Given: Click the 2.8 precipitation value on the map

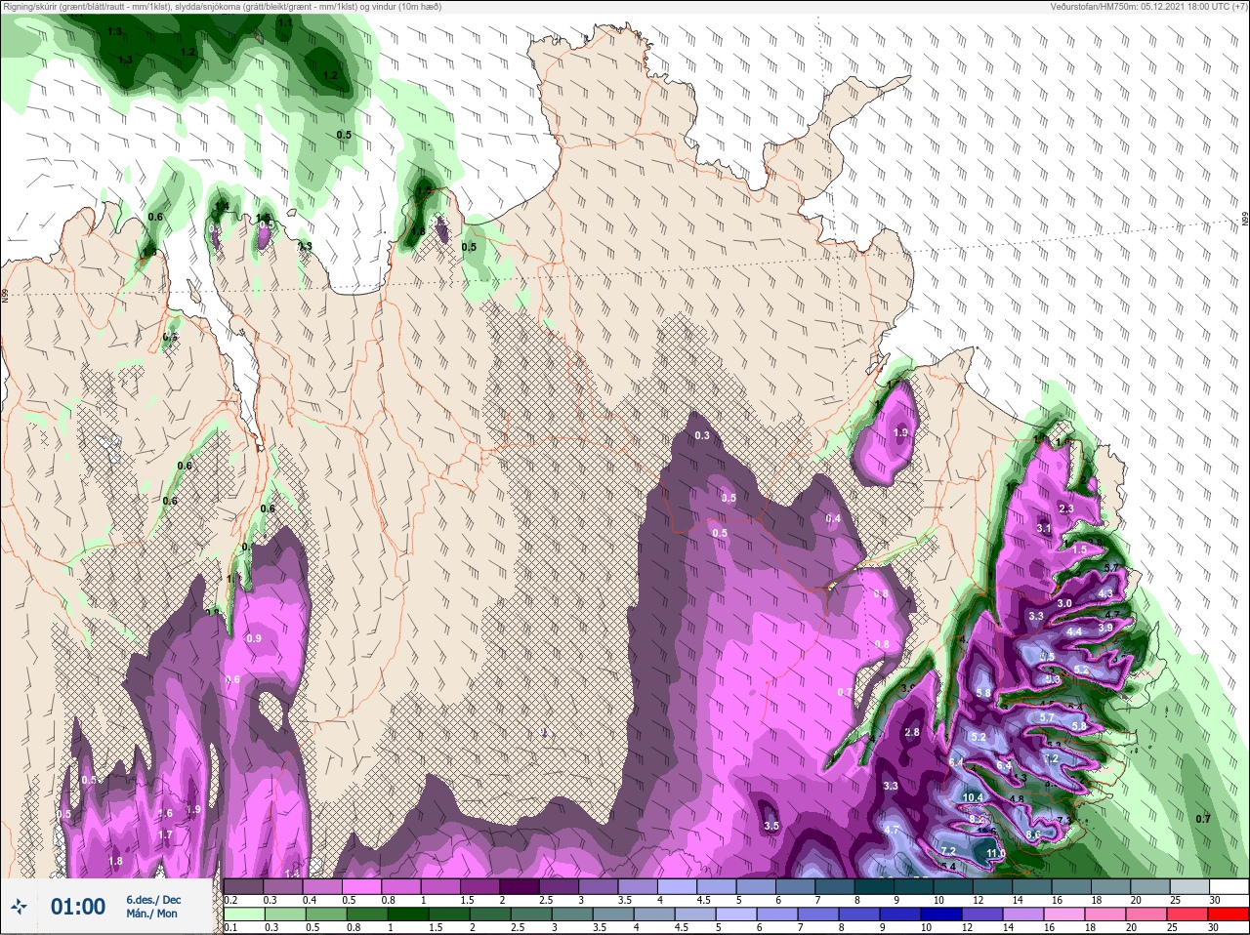Looking at the screenshot, I should click(912, 732).
